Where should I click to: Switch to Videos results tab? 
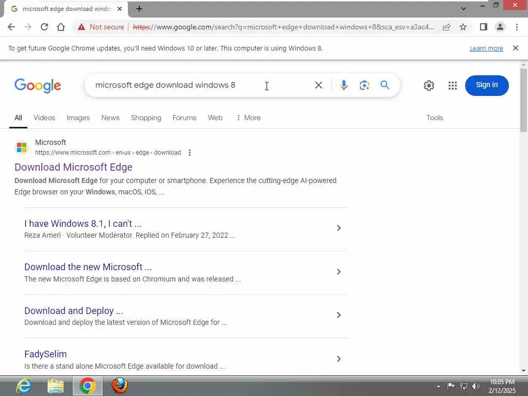tap(44, 118)
